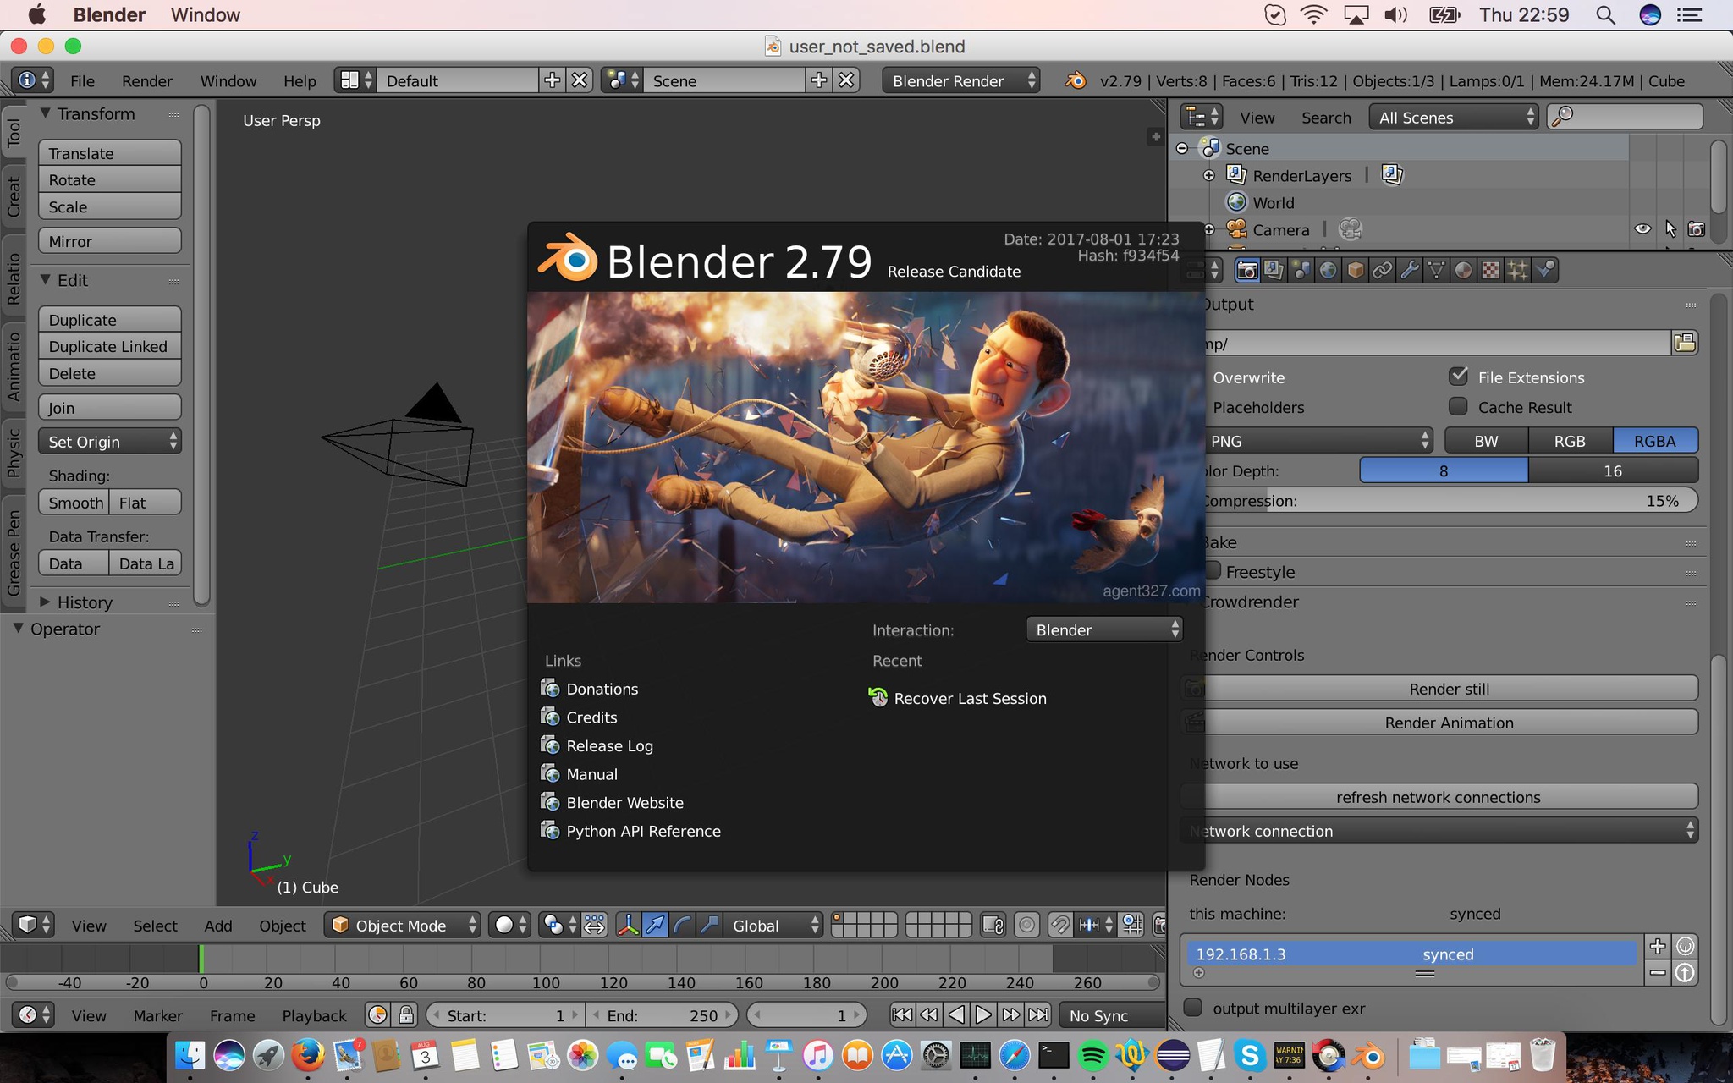This screenshot has height=1083, width=1733.
Task: Open the Blender Render engine dropdown
Action: tap(960, 80)
